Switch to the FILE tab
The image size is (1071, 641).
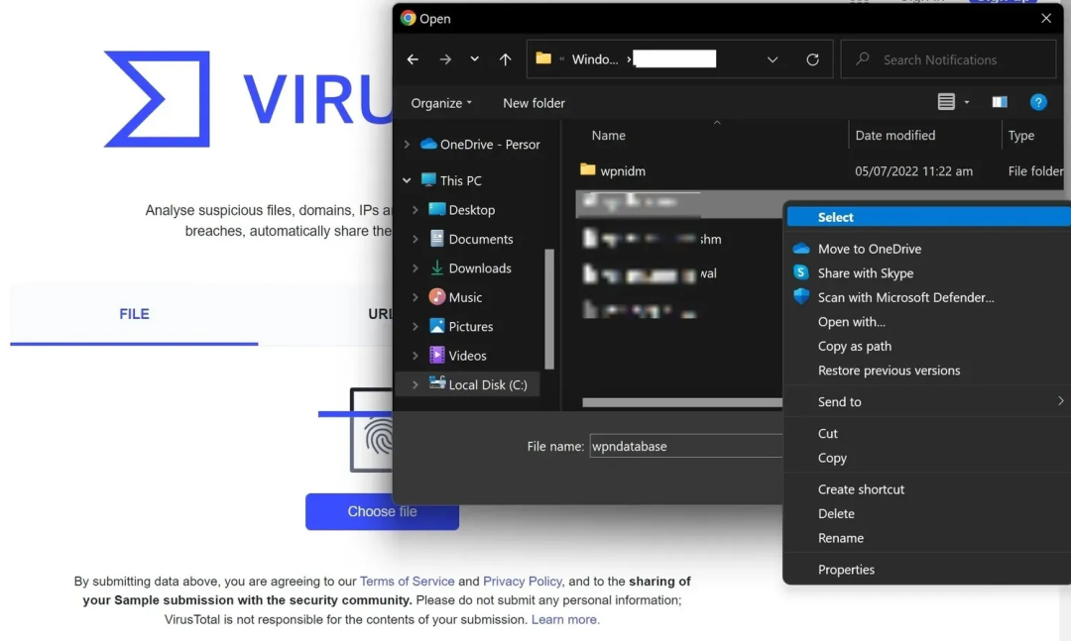coord(134,314)
